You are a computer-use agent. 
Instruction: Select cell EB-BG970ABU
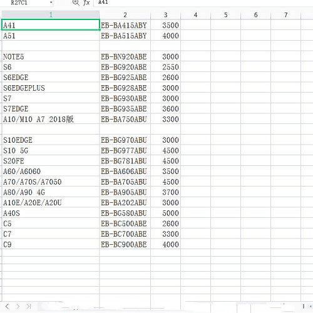click(125, 140)
